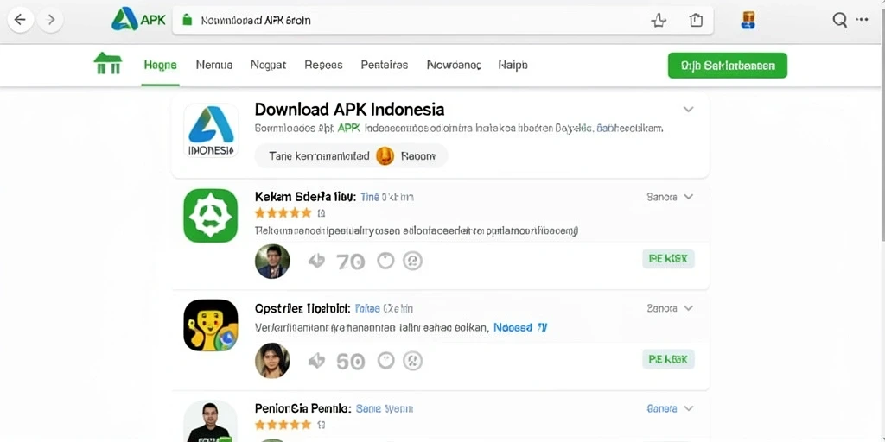Click the second round face icon beside 70
The image size is (885, 442).
[x=412, y=261]
